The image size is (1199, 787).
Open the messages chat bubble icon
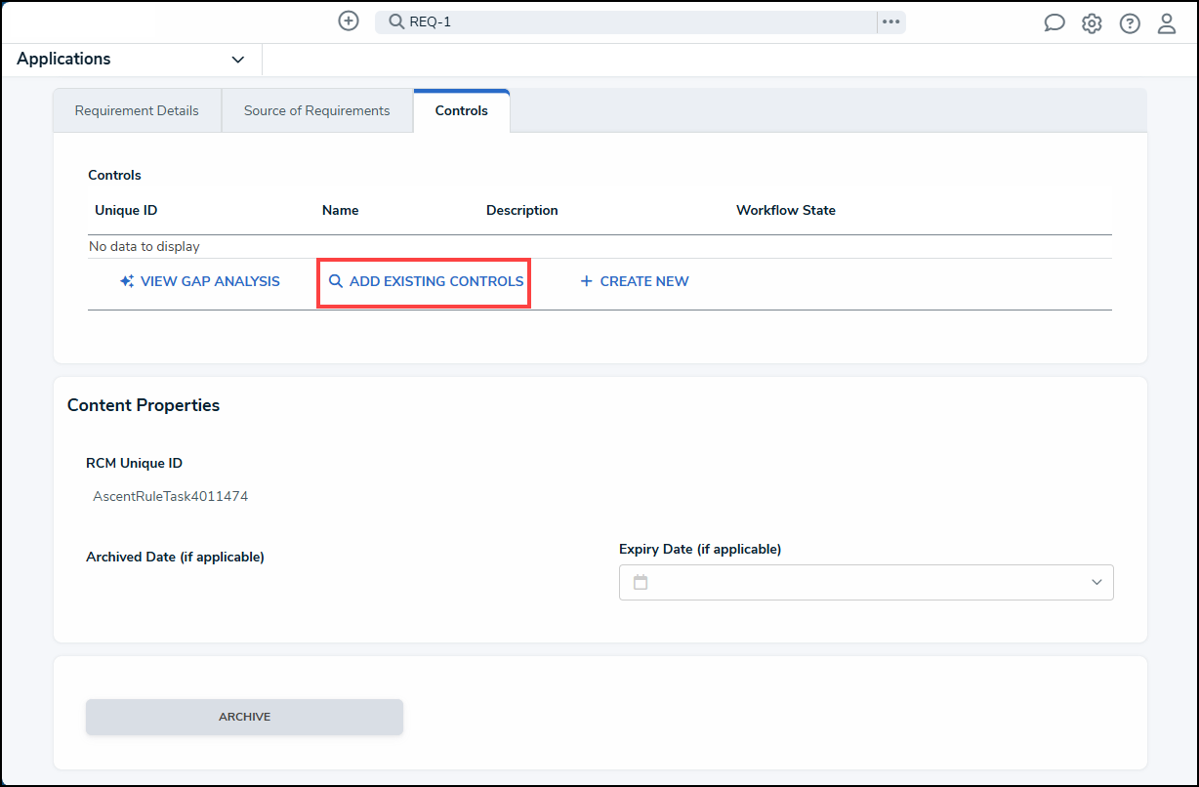1054,23
